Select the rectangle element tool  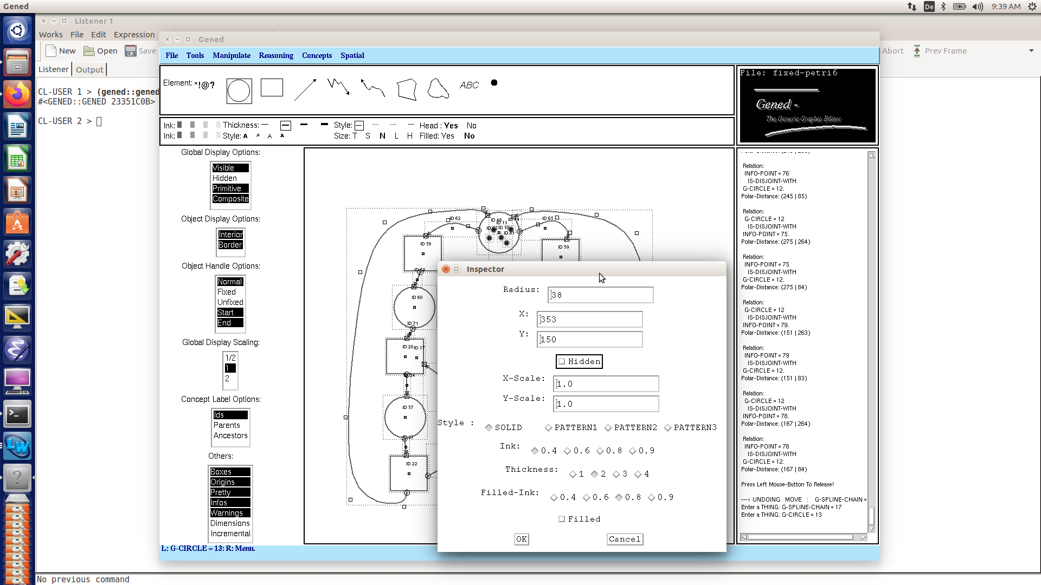[x=272, y=87]
